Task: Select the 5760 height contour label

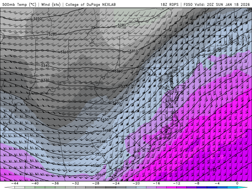Action: [x=213, y=170]
